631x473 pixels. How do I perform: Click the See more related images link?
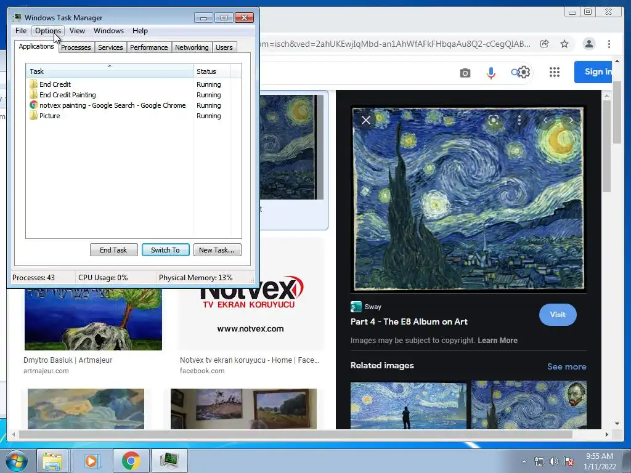coord(567,366)
